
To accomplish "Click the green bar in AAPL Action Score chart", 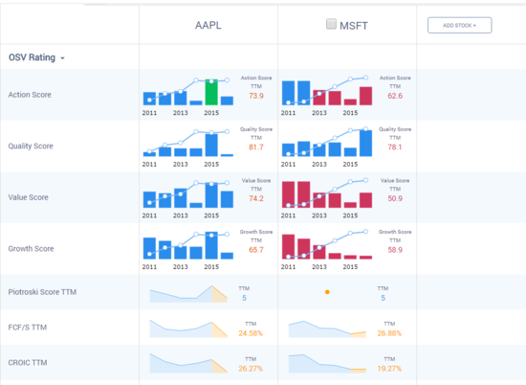I will tap(211, 92).
